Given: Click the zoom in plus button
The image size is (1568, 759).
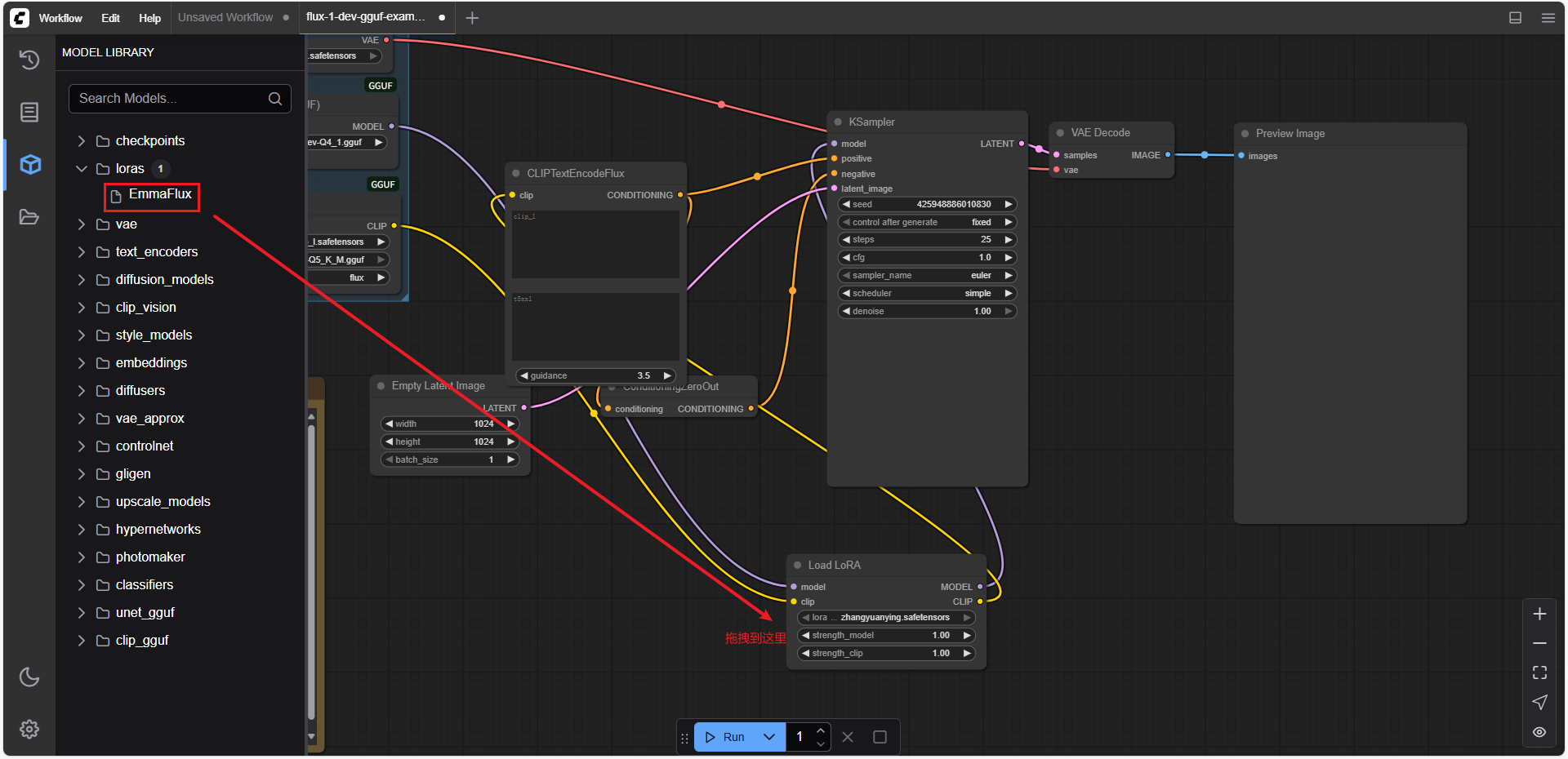Looking at the screenshot, I should (x=1539, y=614).
